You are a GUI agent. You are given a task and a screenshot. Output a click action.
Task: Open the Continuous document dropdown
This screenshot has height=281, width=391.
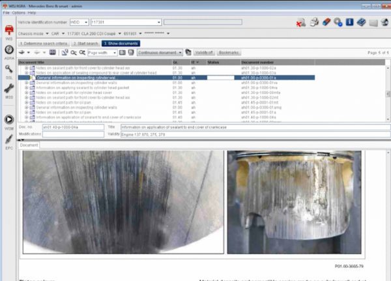tap(180, 53)
